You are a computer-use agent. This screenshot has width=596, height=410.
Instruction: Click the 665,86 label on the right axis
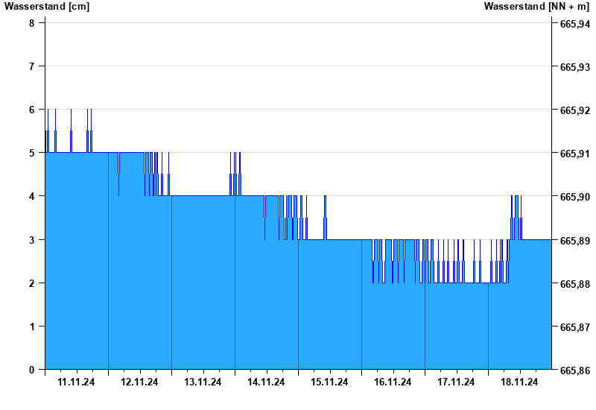pyautogui.click(x=574, y=370)
